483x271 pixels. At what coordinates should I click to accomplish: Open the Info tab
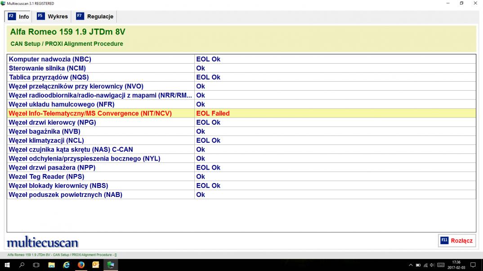(18, 17)
